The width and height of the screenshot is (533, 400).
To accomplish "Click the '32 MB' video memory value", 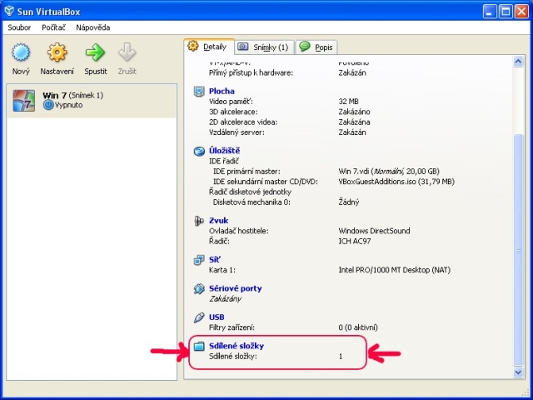I will (348, 102).
